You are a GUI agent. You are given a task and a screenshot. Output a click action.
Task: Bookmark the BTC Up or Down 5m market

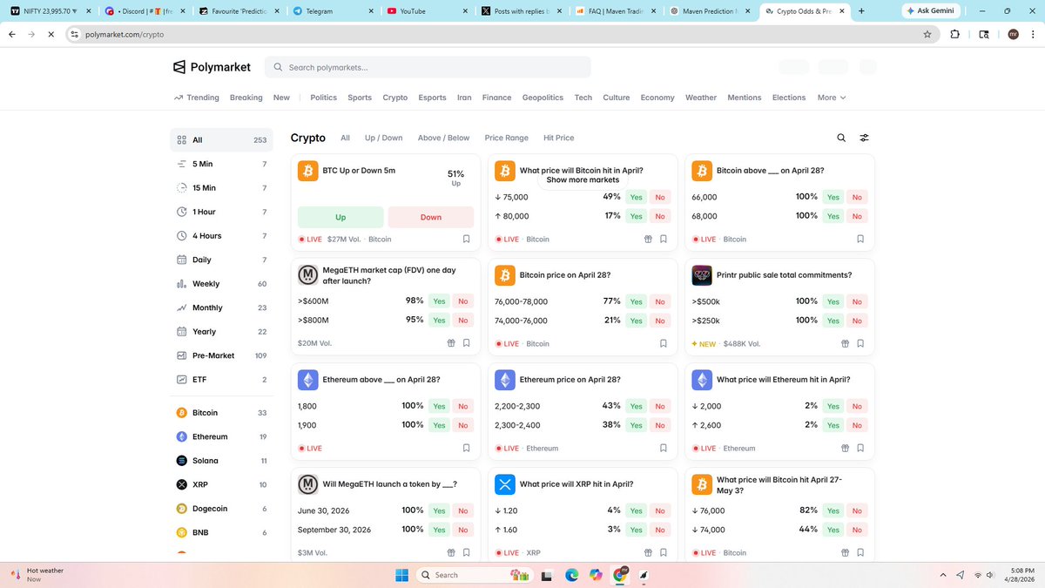(x=467, y=239)
